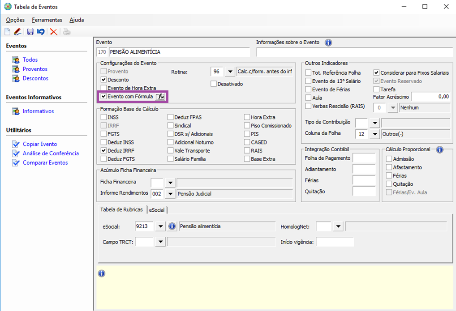Viewport: 456px width, 311px height.
Task: Click info icon beside Informações sobre o Evento
Action: [x=328, y=43]
